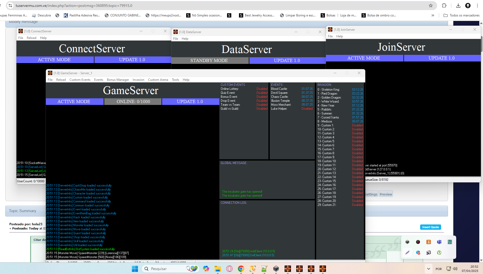Open CONJUNTO GABINE... bookmark

click(x=123, y=15)
